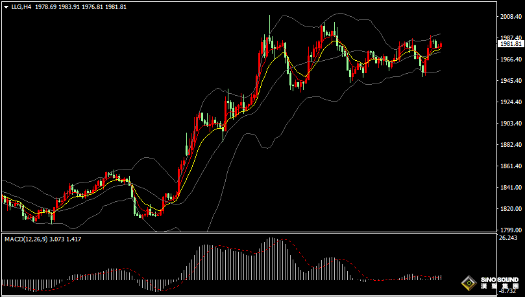Click the dropdown triangle beside LLG,H4
The image size is (525, 297).
[x=6, y=6]
